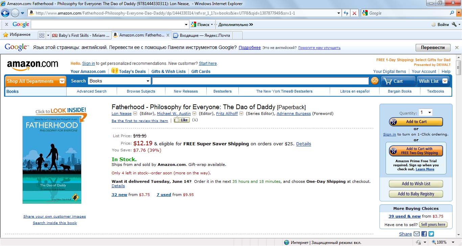
Task: Open the 32 new offers link
Action: tap(119, 195)
